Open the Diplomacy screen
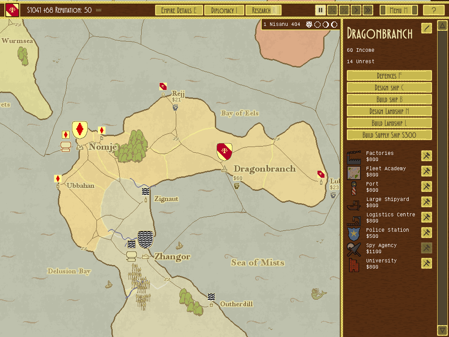 coord(224,10)
